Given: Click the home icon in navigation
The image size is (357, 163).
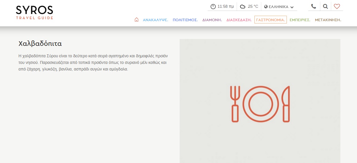Looking at the screenshot, I should point(136,20).
